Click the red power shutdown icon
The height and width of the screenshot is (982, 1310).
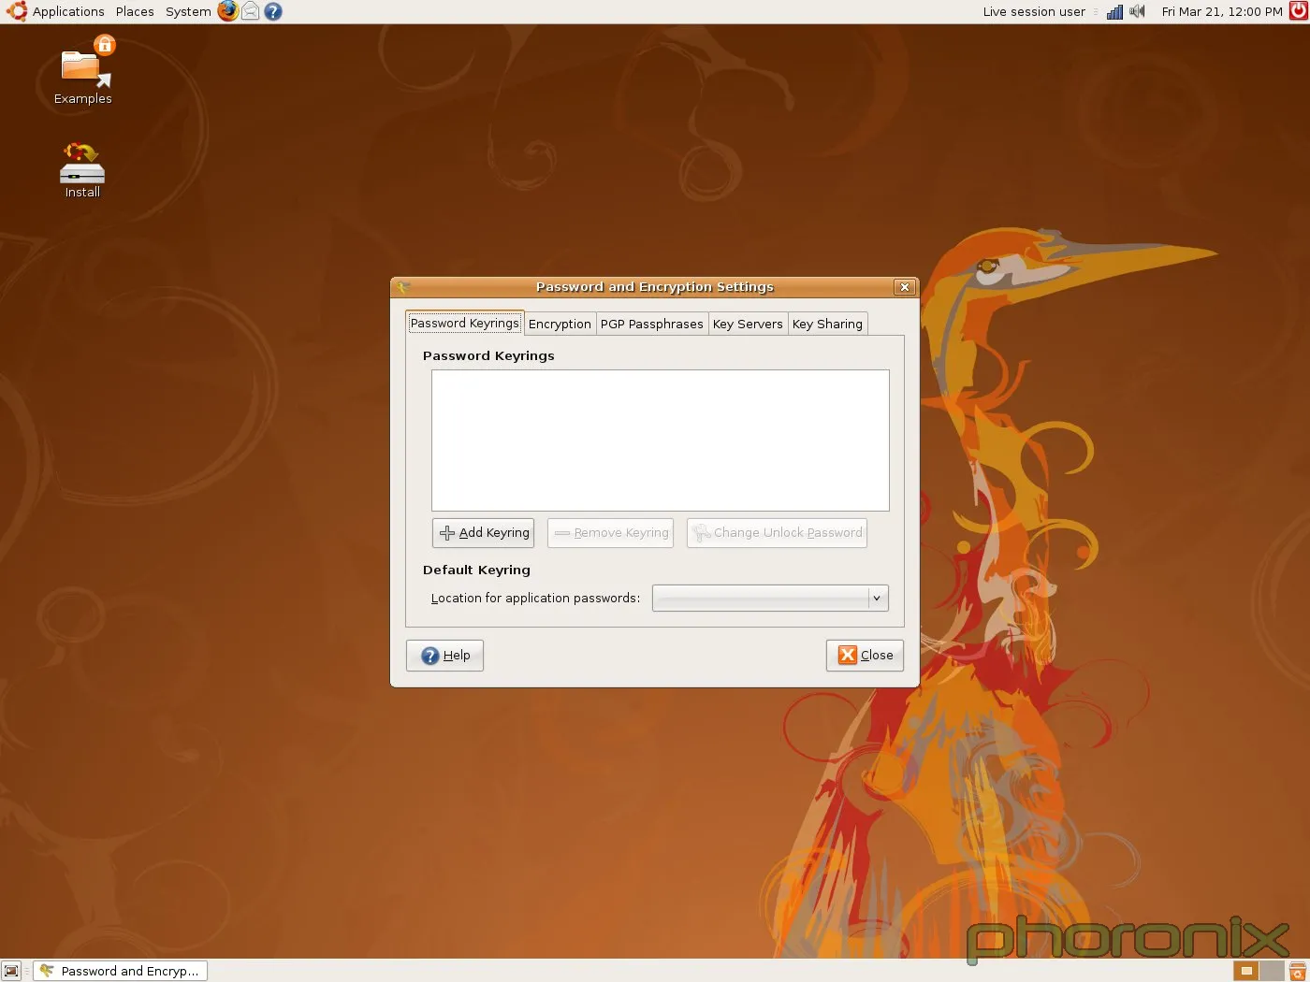tap(1299, 11)
